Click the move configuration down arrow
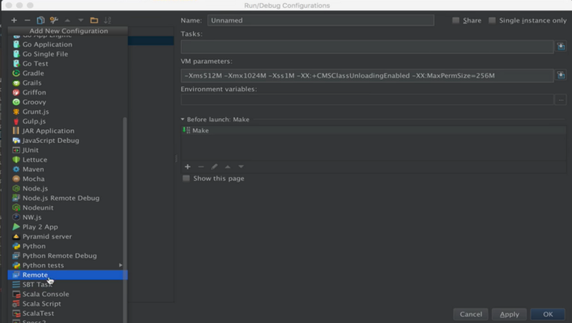The width and height of the screenshot is (572, 323). pyautogui.click(x=80, y=20)
